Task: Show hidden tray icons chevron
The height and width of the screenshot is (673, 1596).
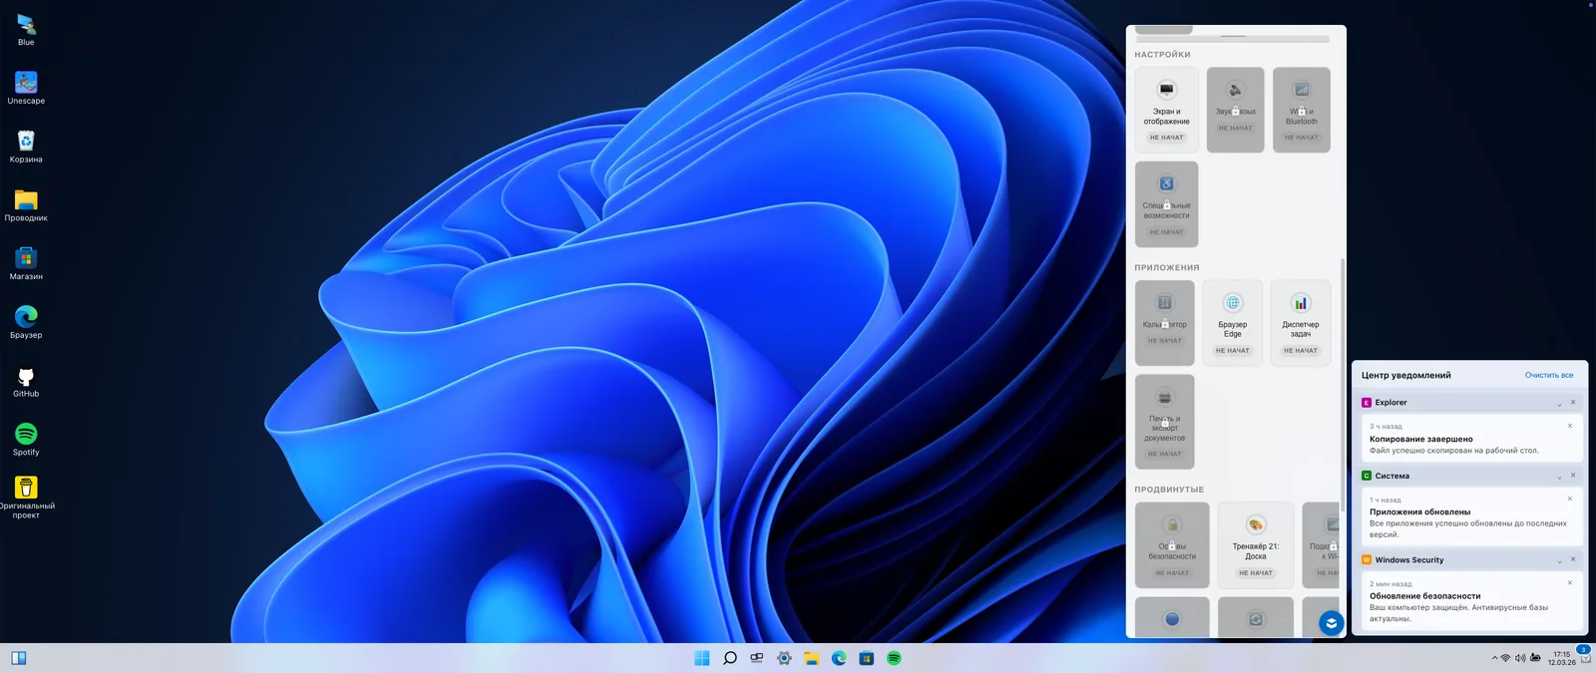Action: 1494,658
